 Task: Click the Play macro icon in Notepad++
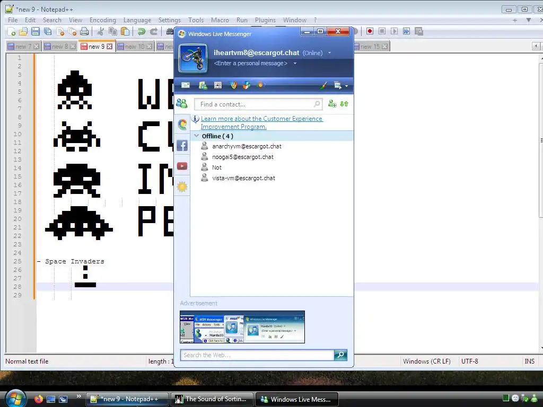click(x=394, y=31)
